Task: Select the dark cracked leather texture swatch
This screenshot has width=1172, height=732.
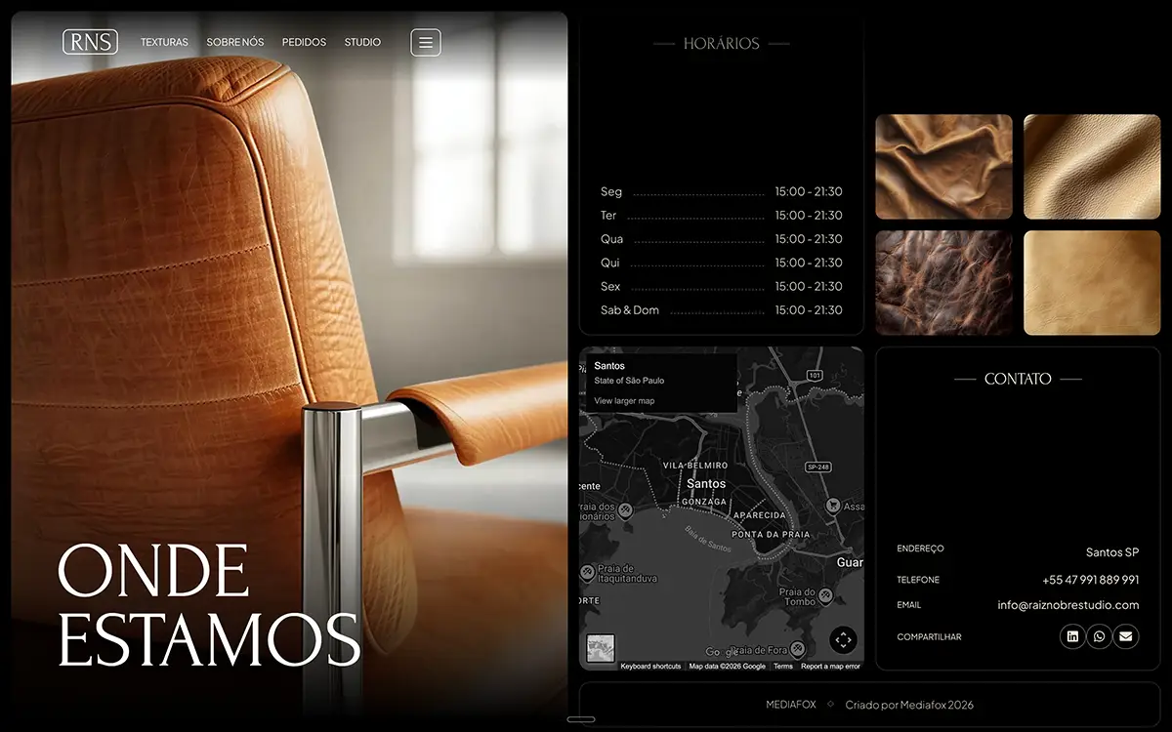Action: 943,283
